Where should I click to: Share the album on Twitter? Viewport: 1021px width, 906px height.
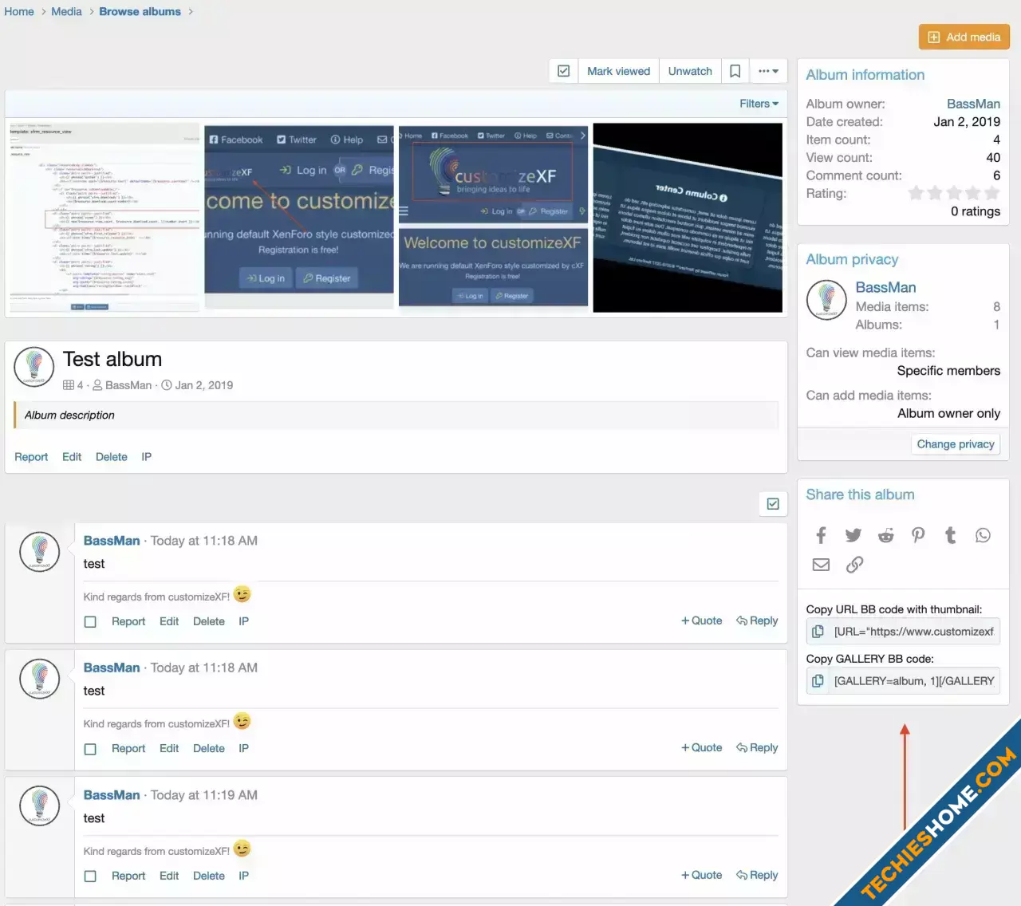pos(853,535)
